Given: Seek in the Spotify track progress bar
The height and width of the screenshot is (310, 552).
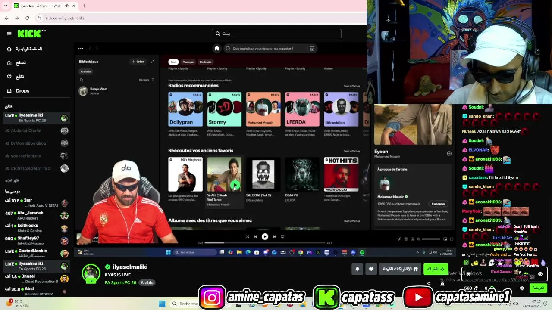Looking at the screenshot, I should (265, 243).
